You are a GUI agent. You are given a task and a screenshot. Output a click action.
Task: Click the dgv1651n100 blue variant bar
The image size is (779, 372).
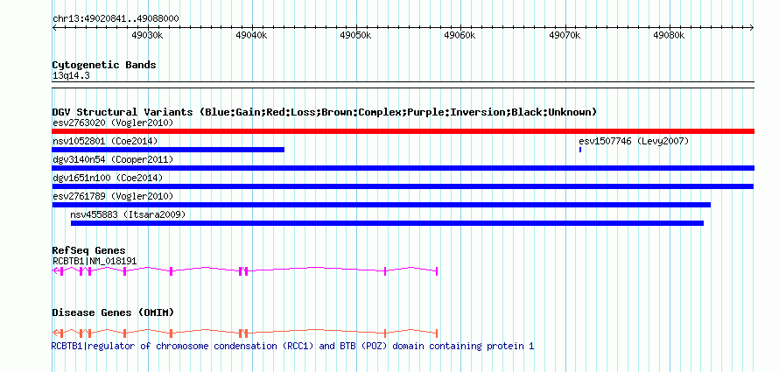(403, 186)
